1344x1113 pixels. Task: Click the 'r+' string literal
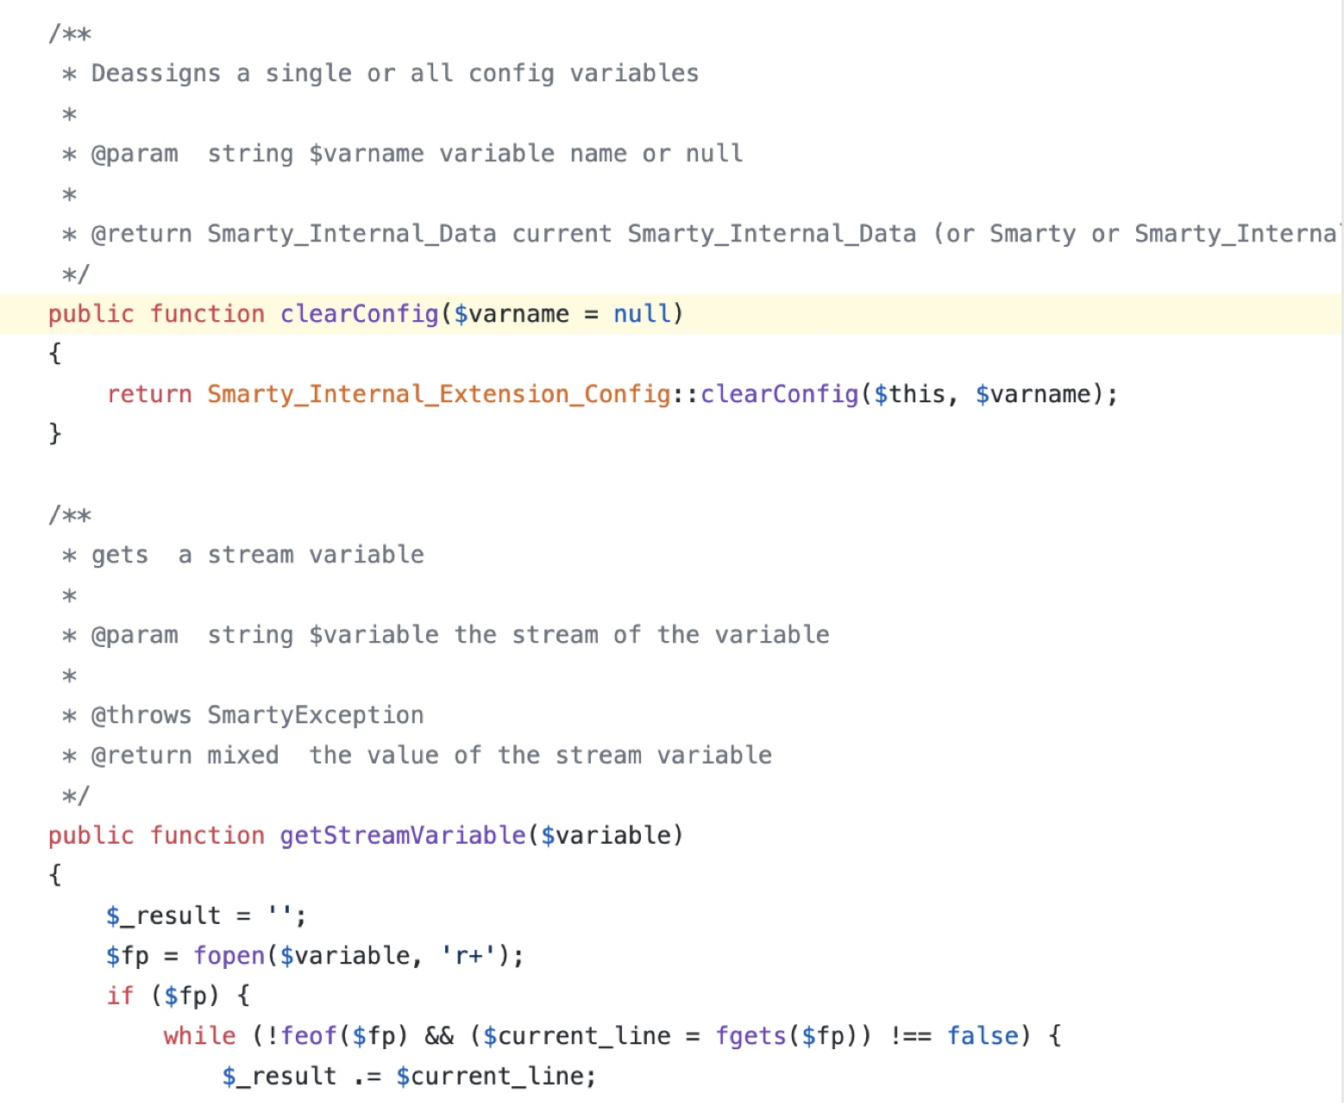468,956
